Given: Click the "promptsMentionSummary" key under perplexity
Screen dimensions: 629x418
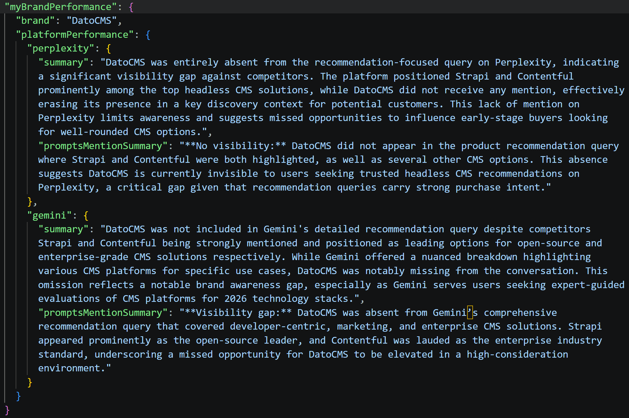Looking at the screenshot, I should [103, 146].
